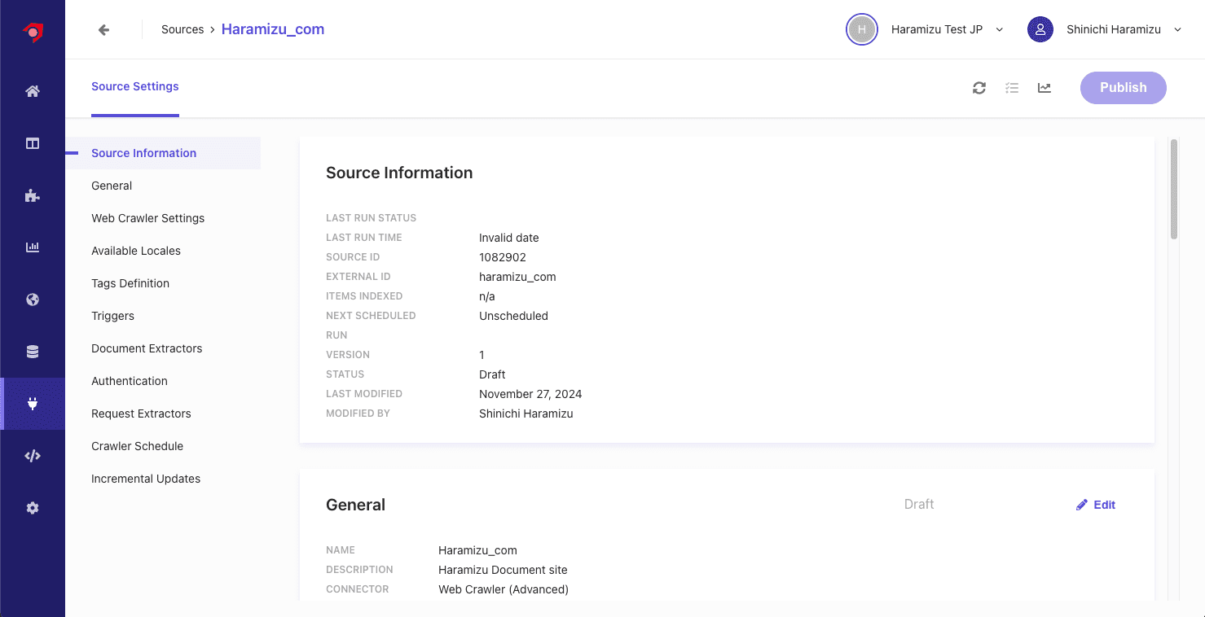This screenshot has width=1205, height=617.
Task: Click the globe icon in the sidebar
Action: tap(33, 300)
